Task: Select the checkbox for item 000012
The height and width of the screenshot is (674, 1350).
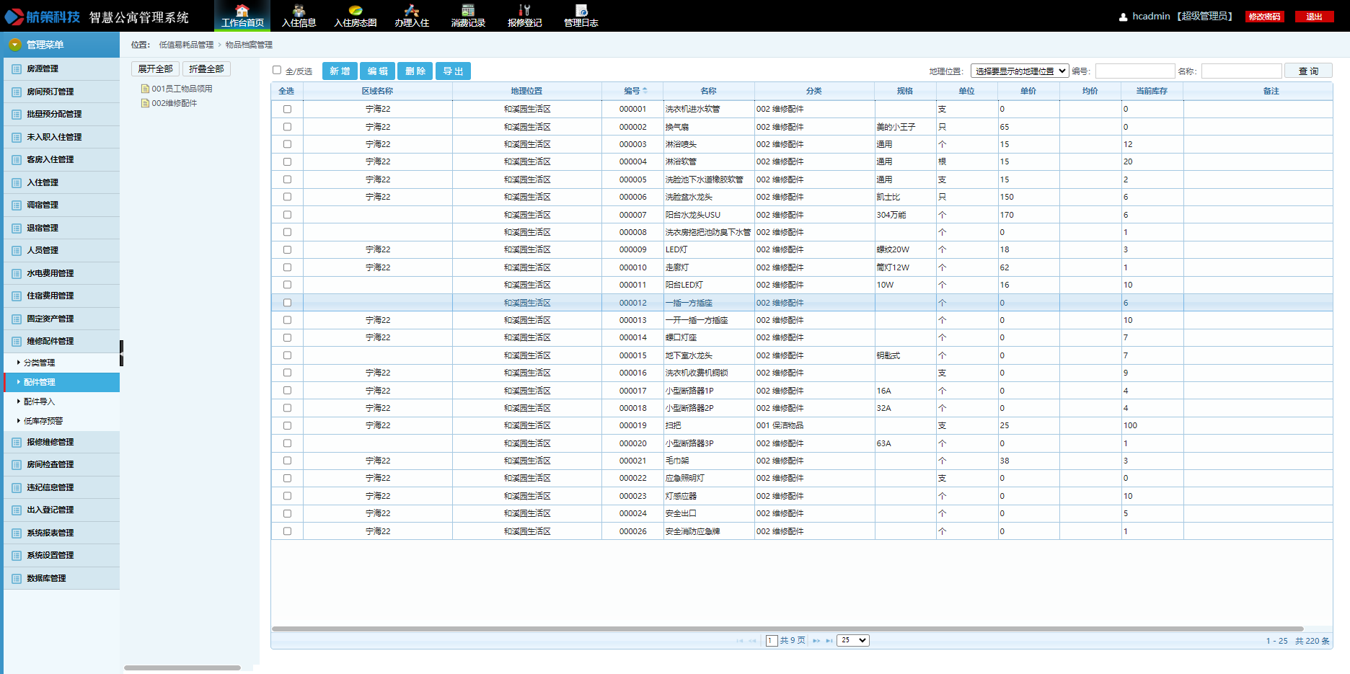Action: (x=287, y=303)
